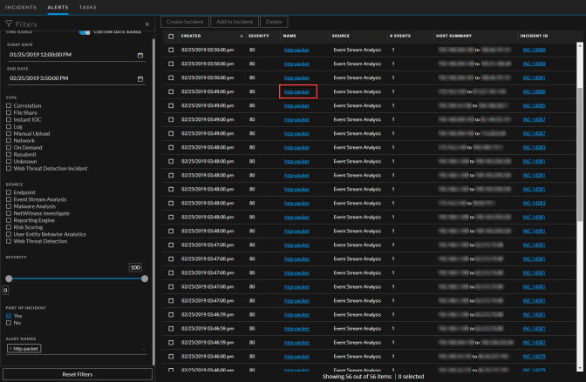The height and width of the screenshot is (382, 586).
Task: Check the Malware Analysis source checkbox
Action: pyautogui.click(x=9, y=206)
